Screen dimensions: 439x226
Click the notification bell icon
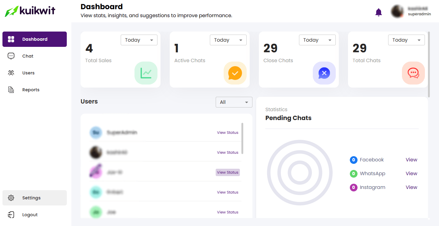pyautogui.click(x=379, y=12)
